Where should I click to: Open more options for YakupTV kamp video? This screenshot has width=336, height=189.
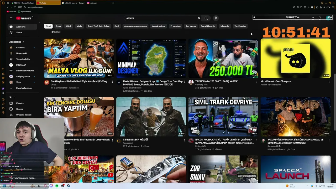tap(329, 140)
